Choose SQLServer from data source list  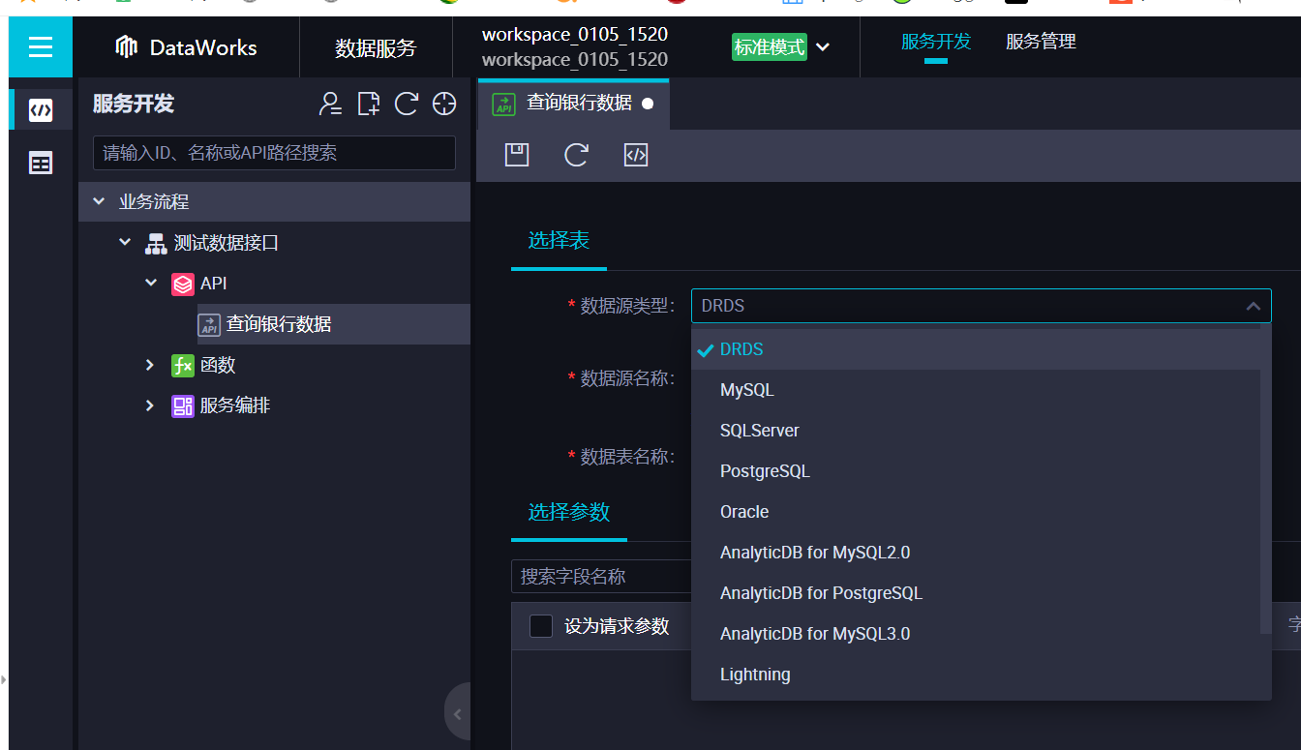[x=976, y=431]
